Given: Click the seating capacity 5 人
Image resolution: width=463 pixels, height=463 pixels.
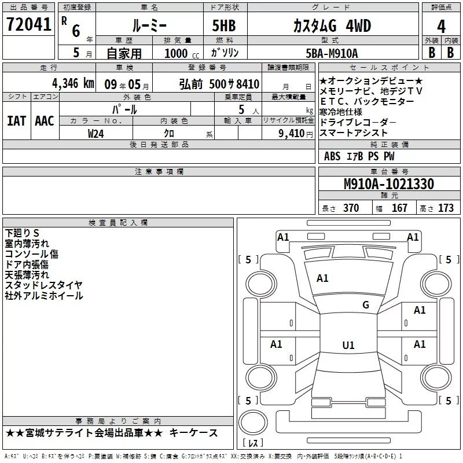Looking at the screenshot, I should pyautogui.click(x=249, y=110).
